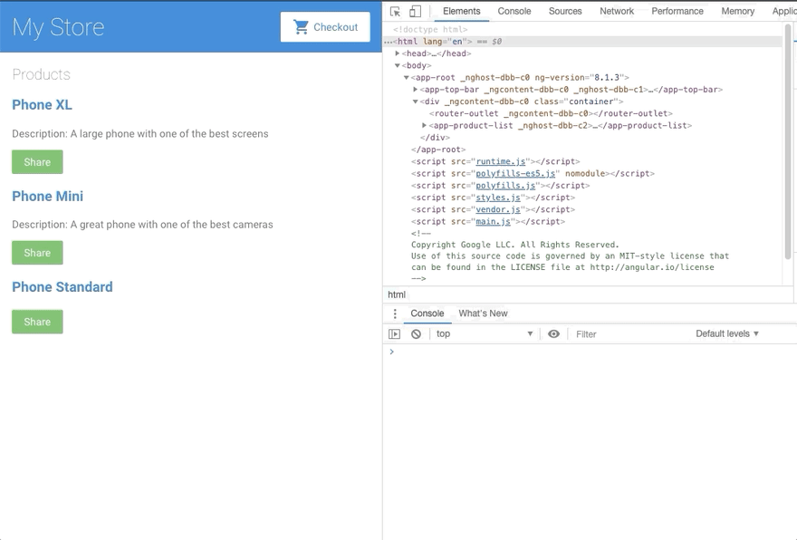Open the Network tab
The width and height of the screenshot is (797, 540).
[617, 11]
